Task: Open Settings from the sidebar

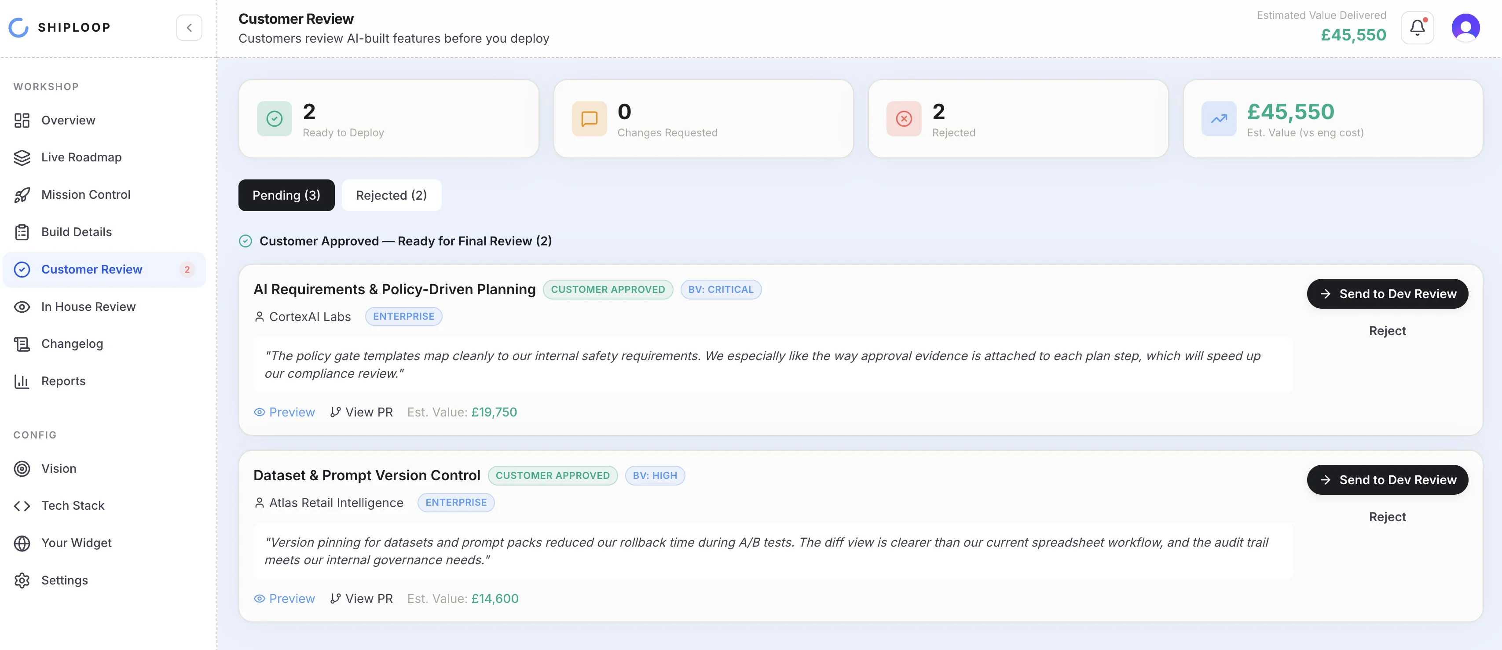Action: tap(65, 580)
